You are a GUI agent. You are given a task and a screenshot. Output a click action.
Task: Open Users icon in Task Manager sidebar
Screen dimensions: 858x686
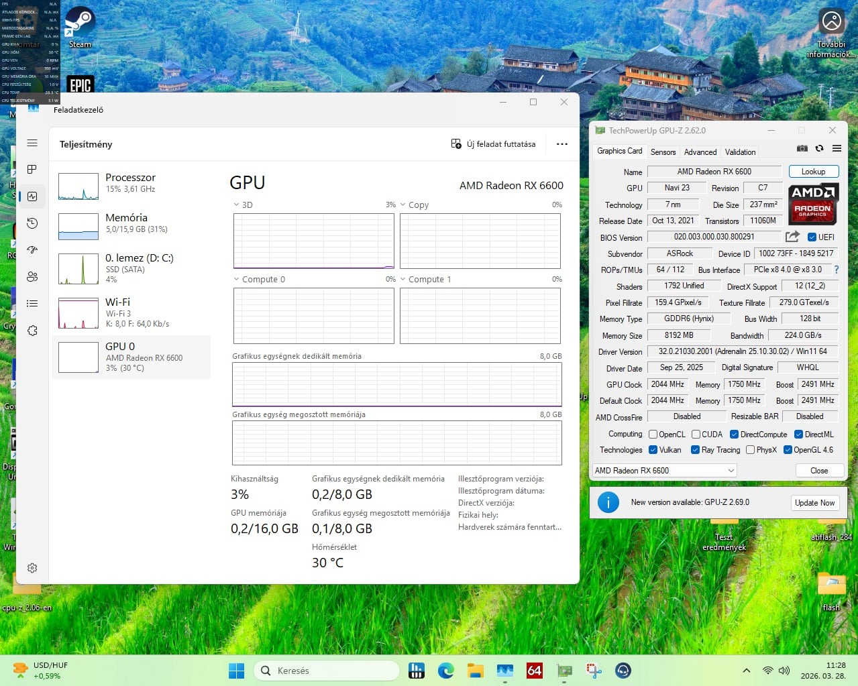[x=32, y=276]
